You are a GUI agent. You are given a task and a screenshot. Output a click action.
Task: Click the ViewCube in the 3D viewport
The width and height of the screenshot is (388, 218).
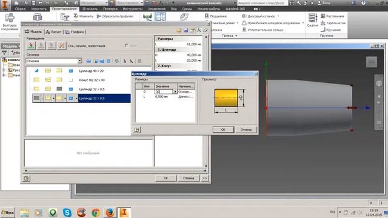(x=372, y=62)
